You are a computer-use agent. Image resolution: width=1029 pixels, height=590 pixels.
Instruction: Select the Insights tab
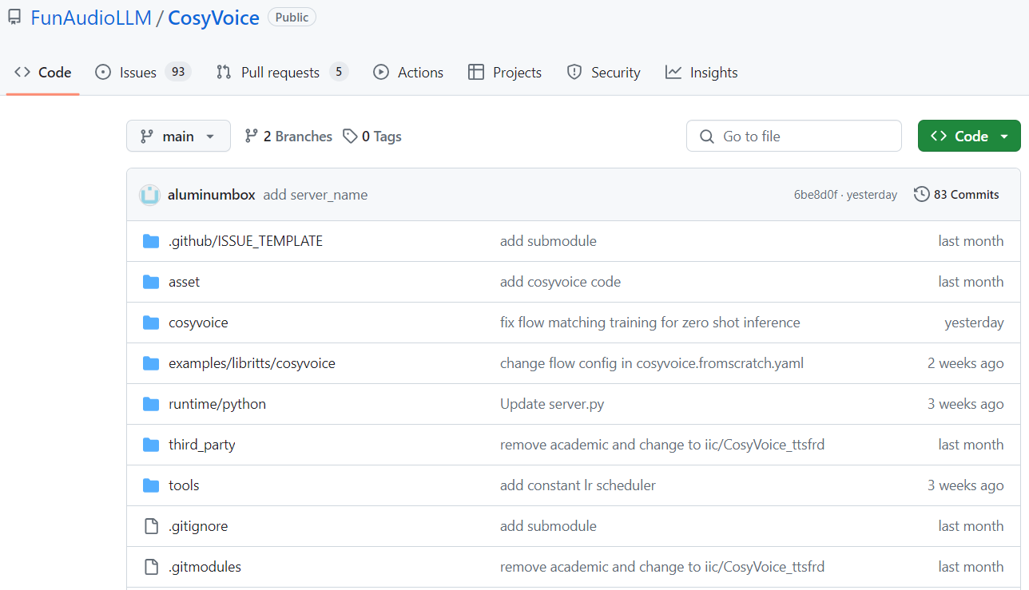pos(701,73)
